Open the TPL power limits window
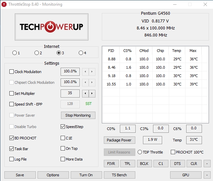This screenshot has width=213, height=181. (x=128, y=164)
